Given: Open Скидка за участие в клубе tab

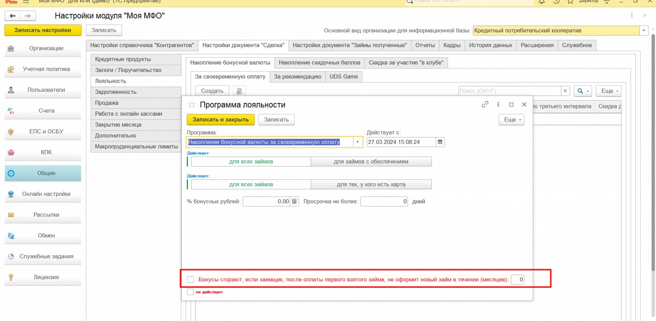Looking at the screenshot, I should point(406,63).
